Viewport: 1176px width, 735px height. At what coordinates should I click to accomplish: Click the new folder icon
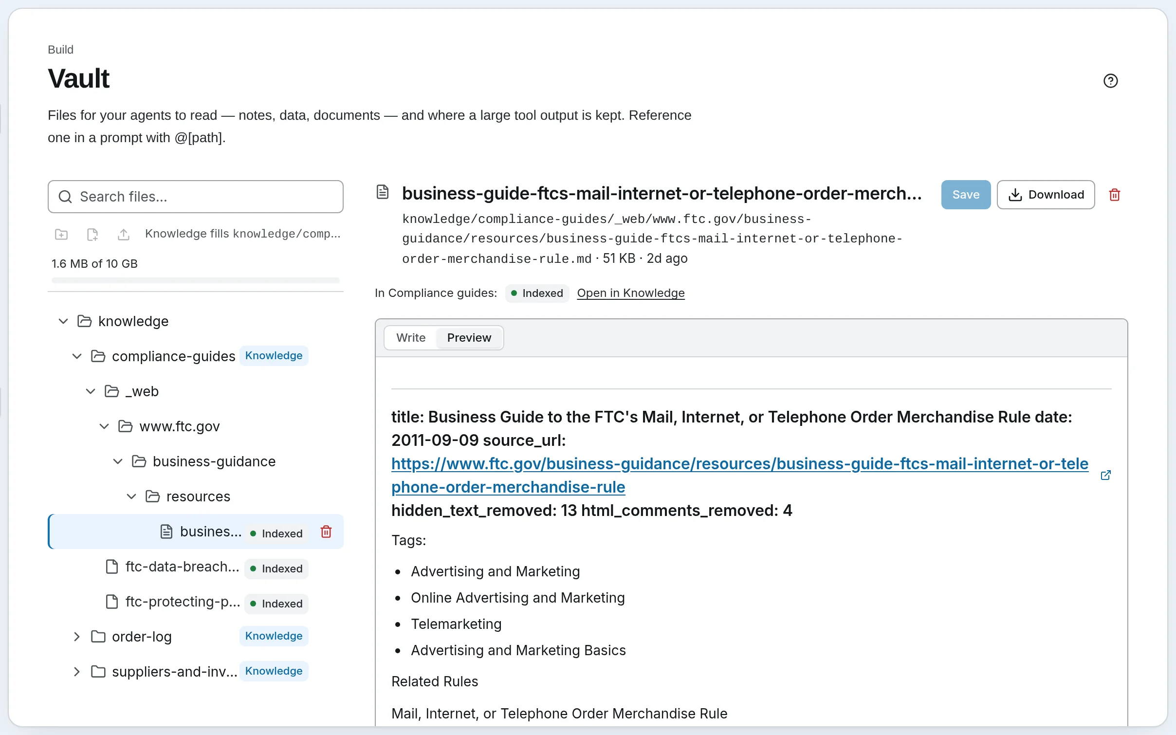pos(61,235)
